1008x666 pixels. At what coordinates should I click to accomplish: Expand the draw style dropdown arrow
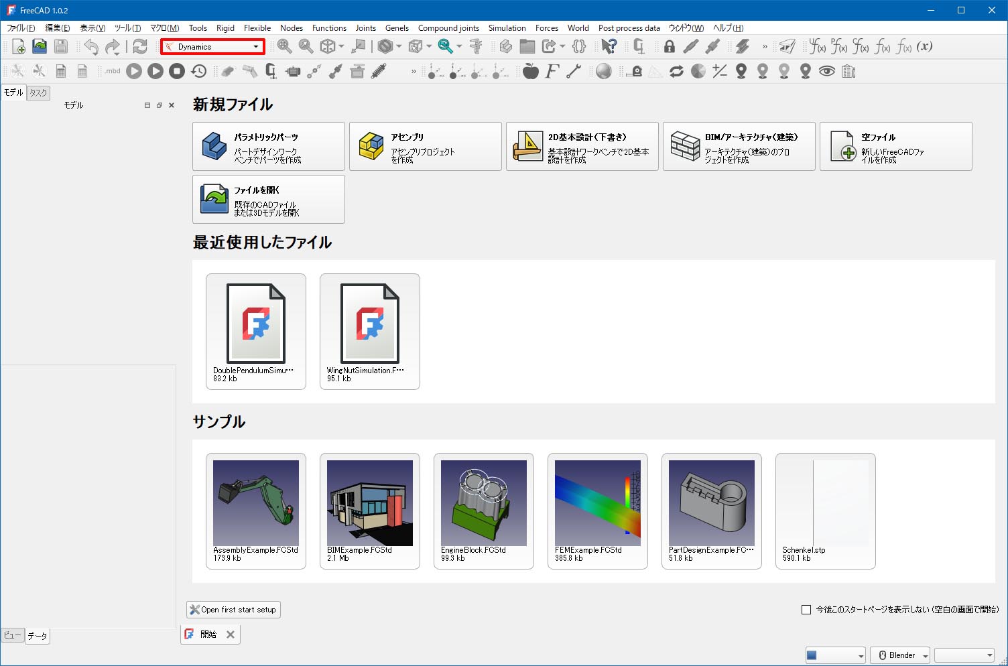pyautogui.click(x=399, y=46)
